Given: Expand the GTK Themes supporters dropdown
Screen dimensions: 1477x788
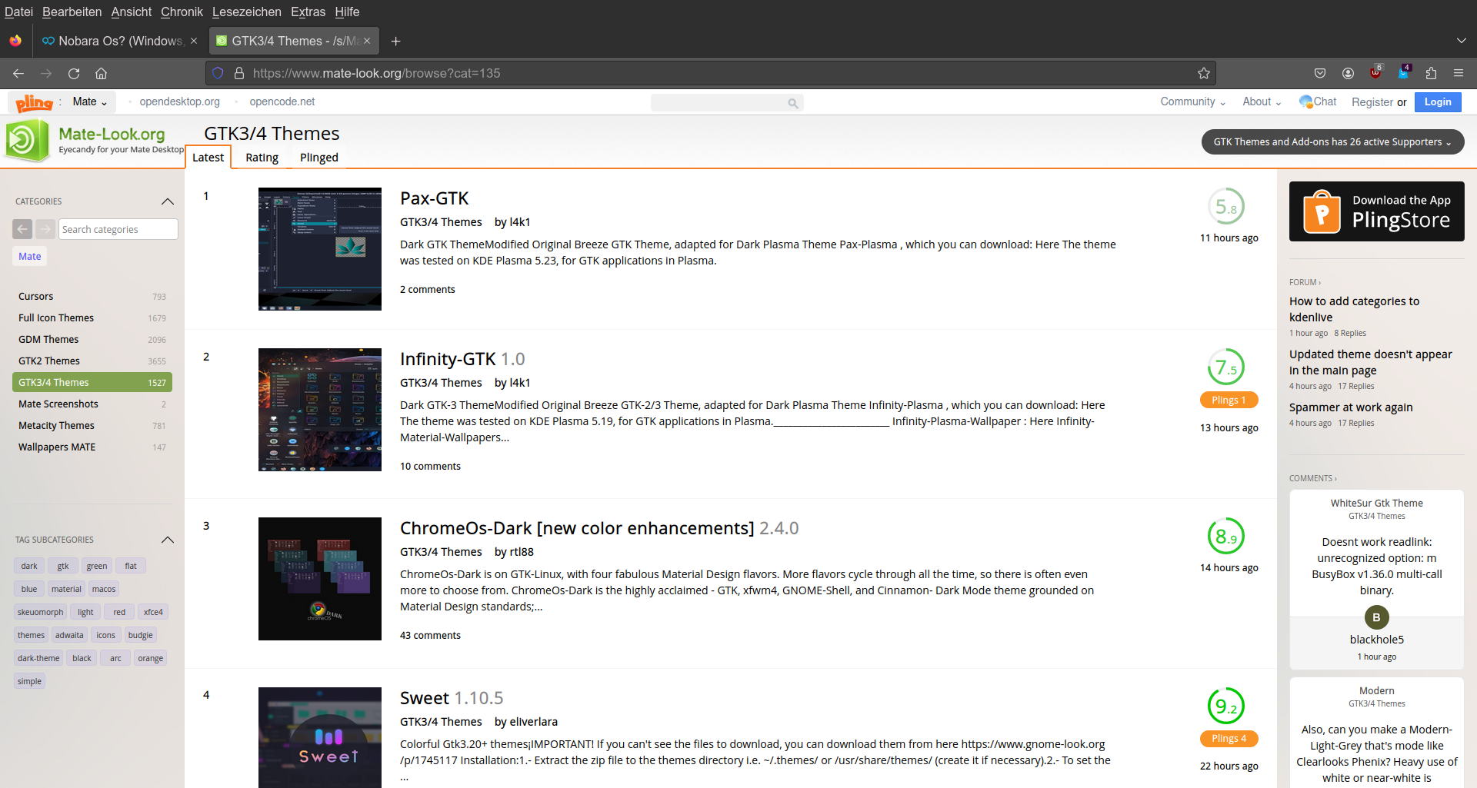Looking at the screenshot, I should pos(1332,142).
